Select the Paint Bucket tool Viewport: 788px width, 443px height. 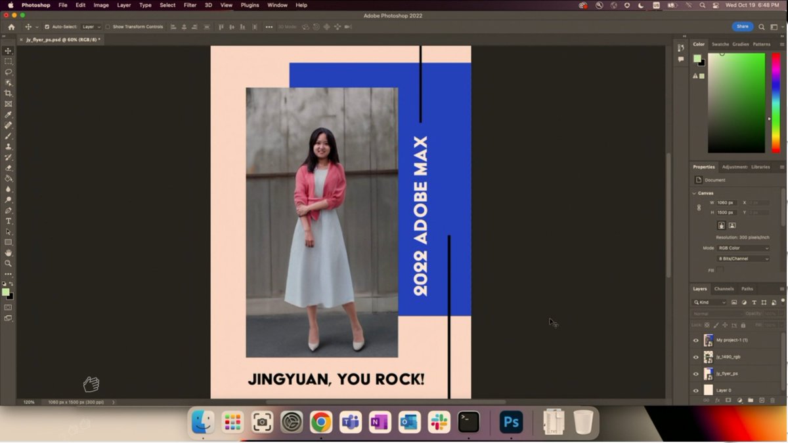tap(9, 178)
